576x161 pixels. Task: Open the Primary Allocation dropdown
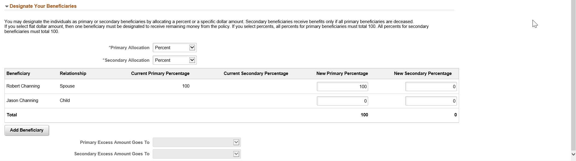pos(175,48)
